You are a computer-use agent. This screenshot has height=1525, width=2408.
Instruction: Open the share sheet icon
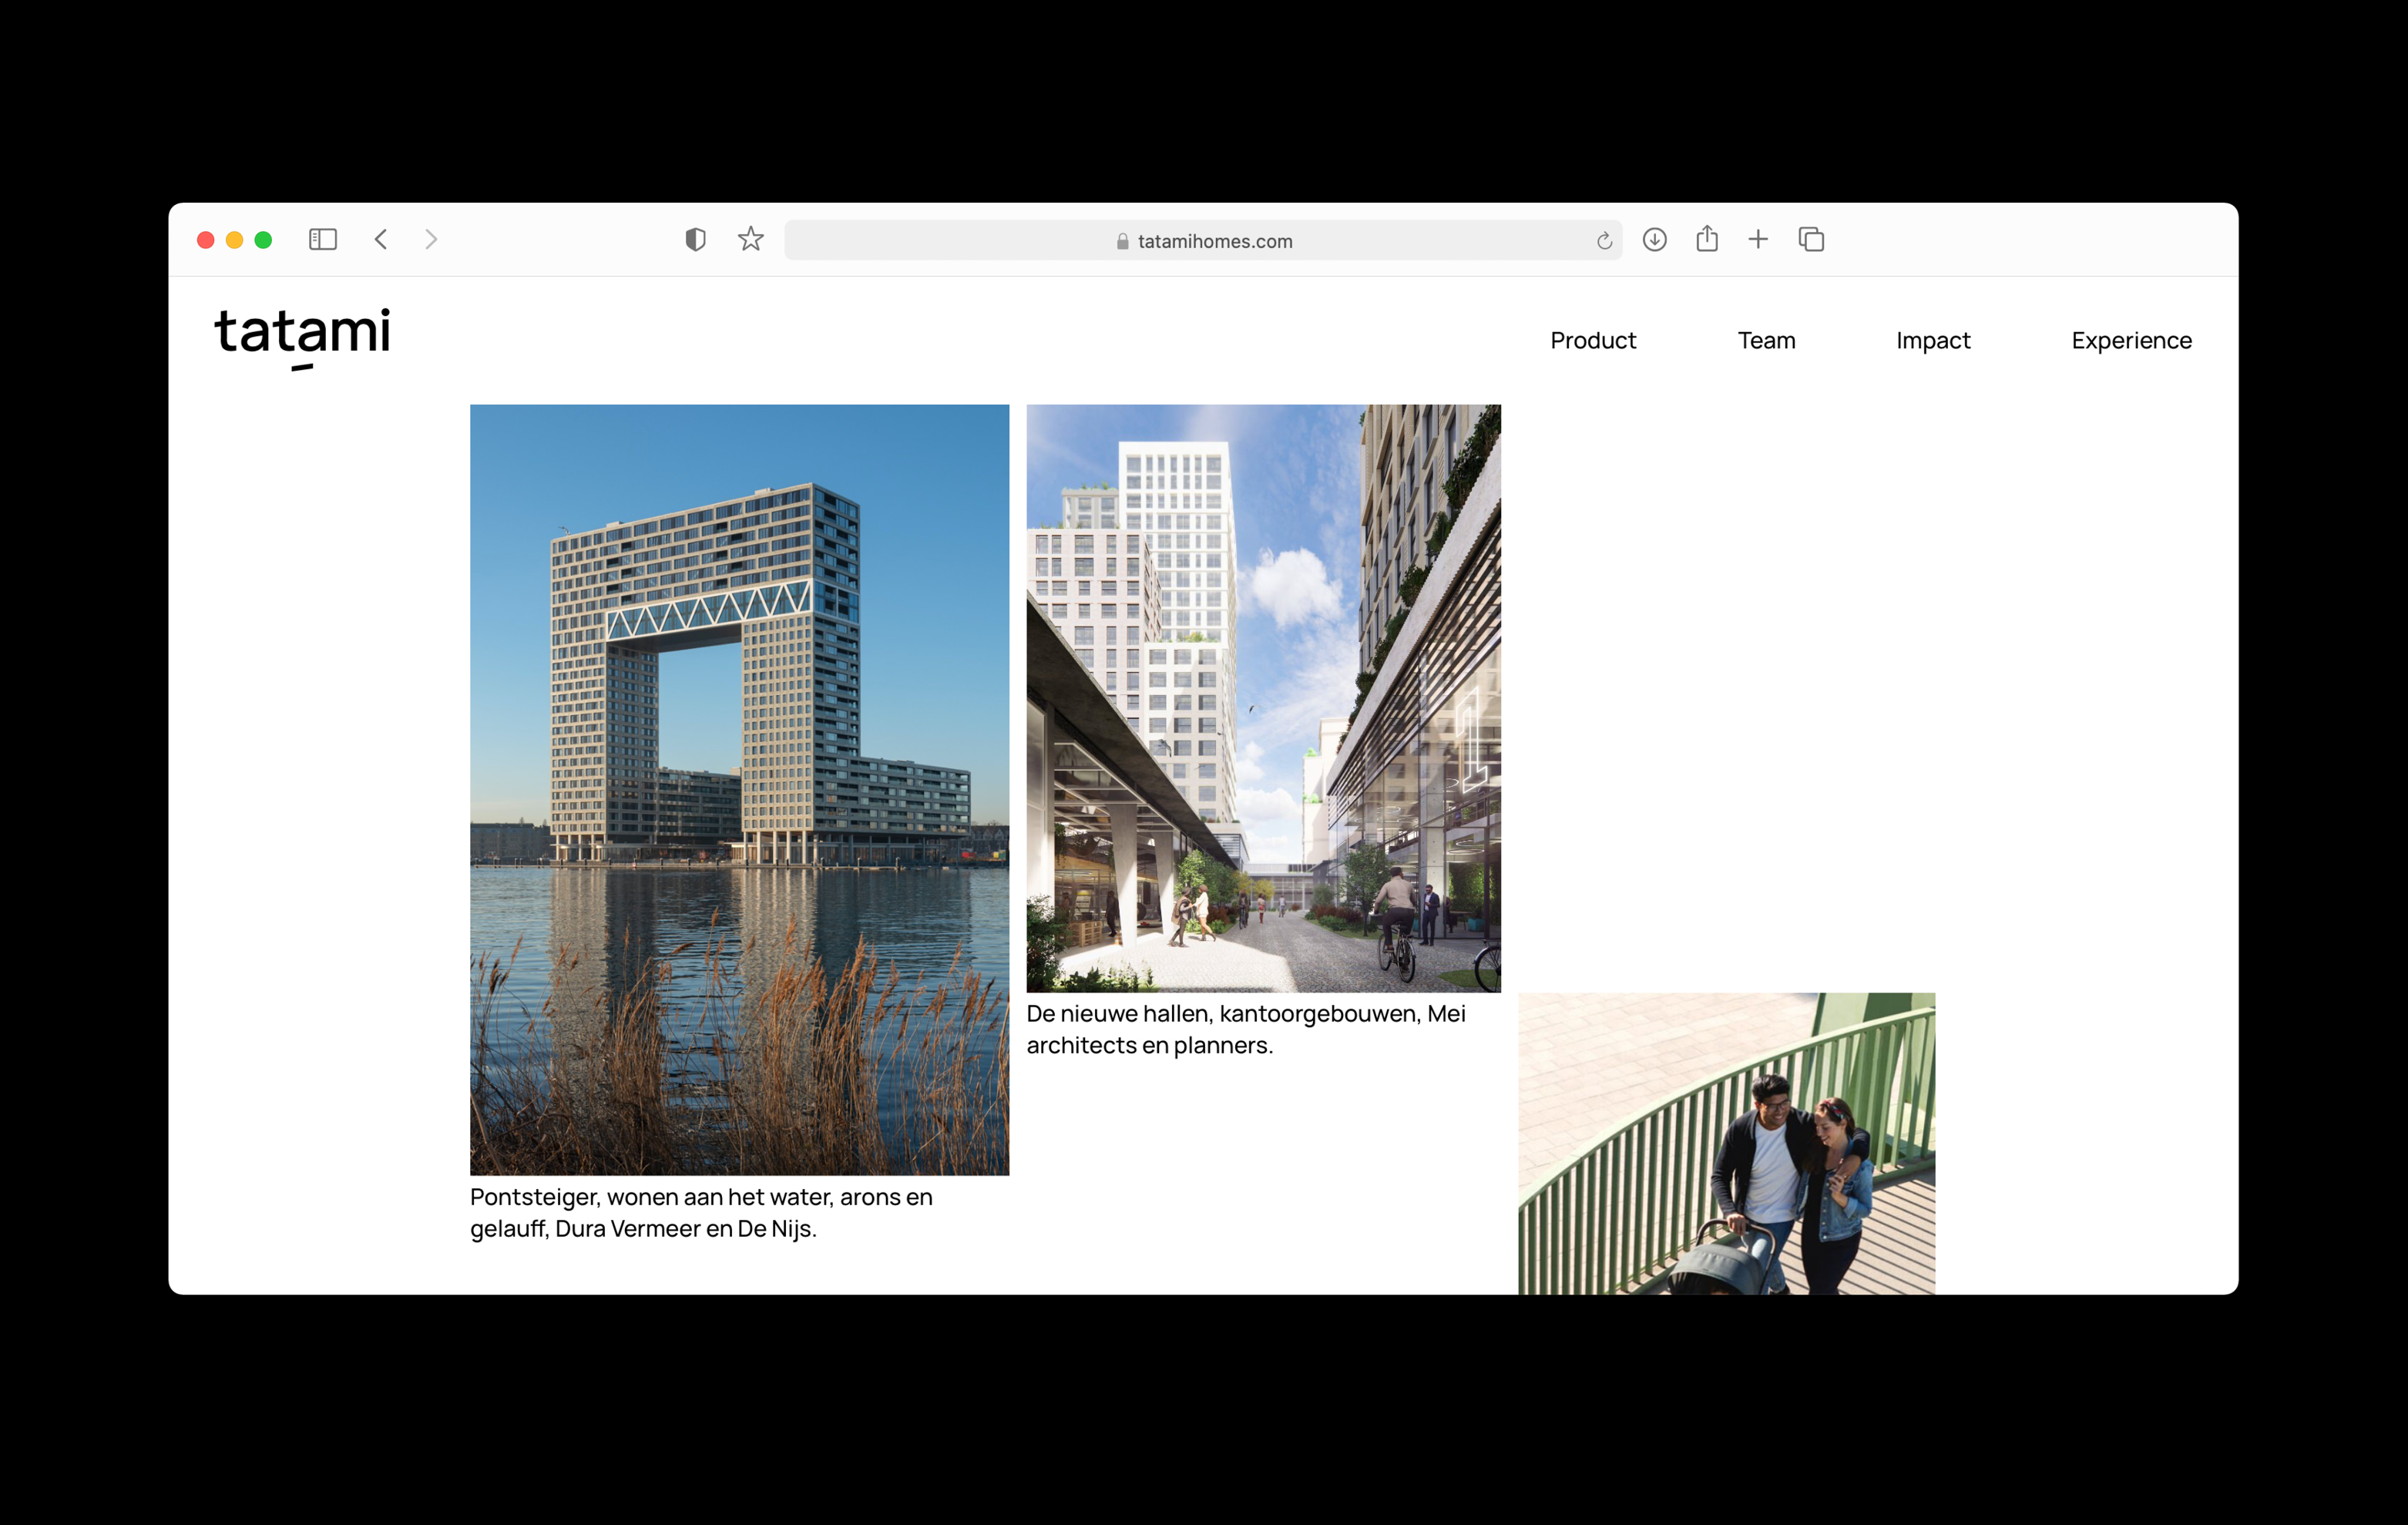pyautogui.click(x=1707, y=238)
